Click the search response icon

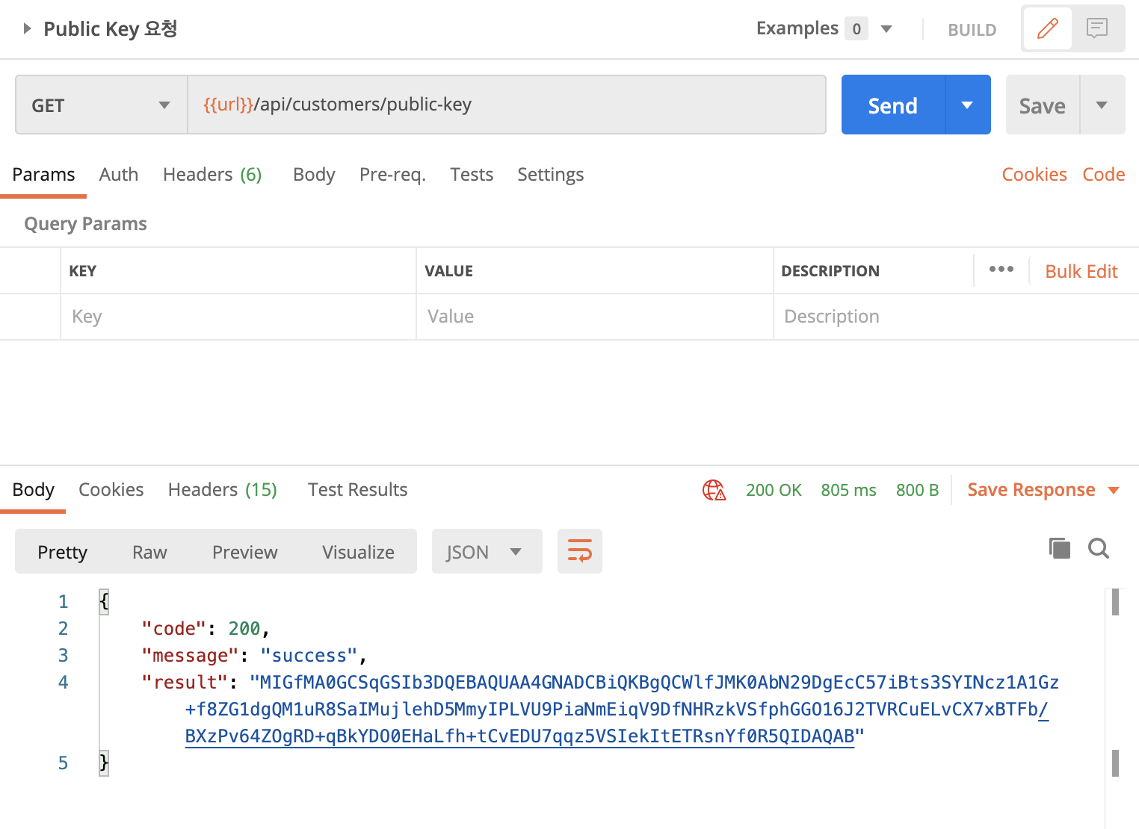(1099, 548)
